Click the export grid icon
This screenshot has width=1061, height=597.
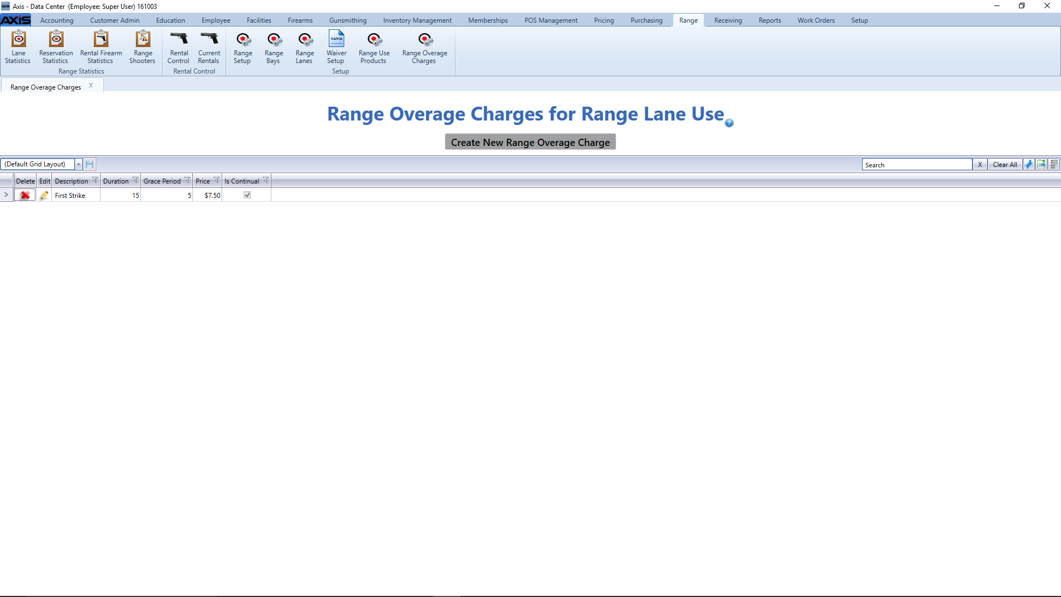click(x=1041, y=164)
